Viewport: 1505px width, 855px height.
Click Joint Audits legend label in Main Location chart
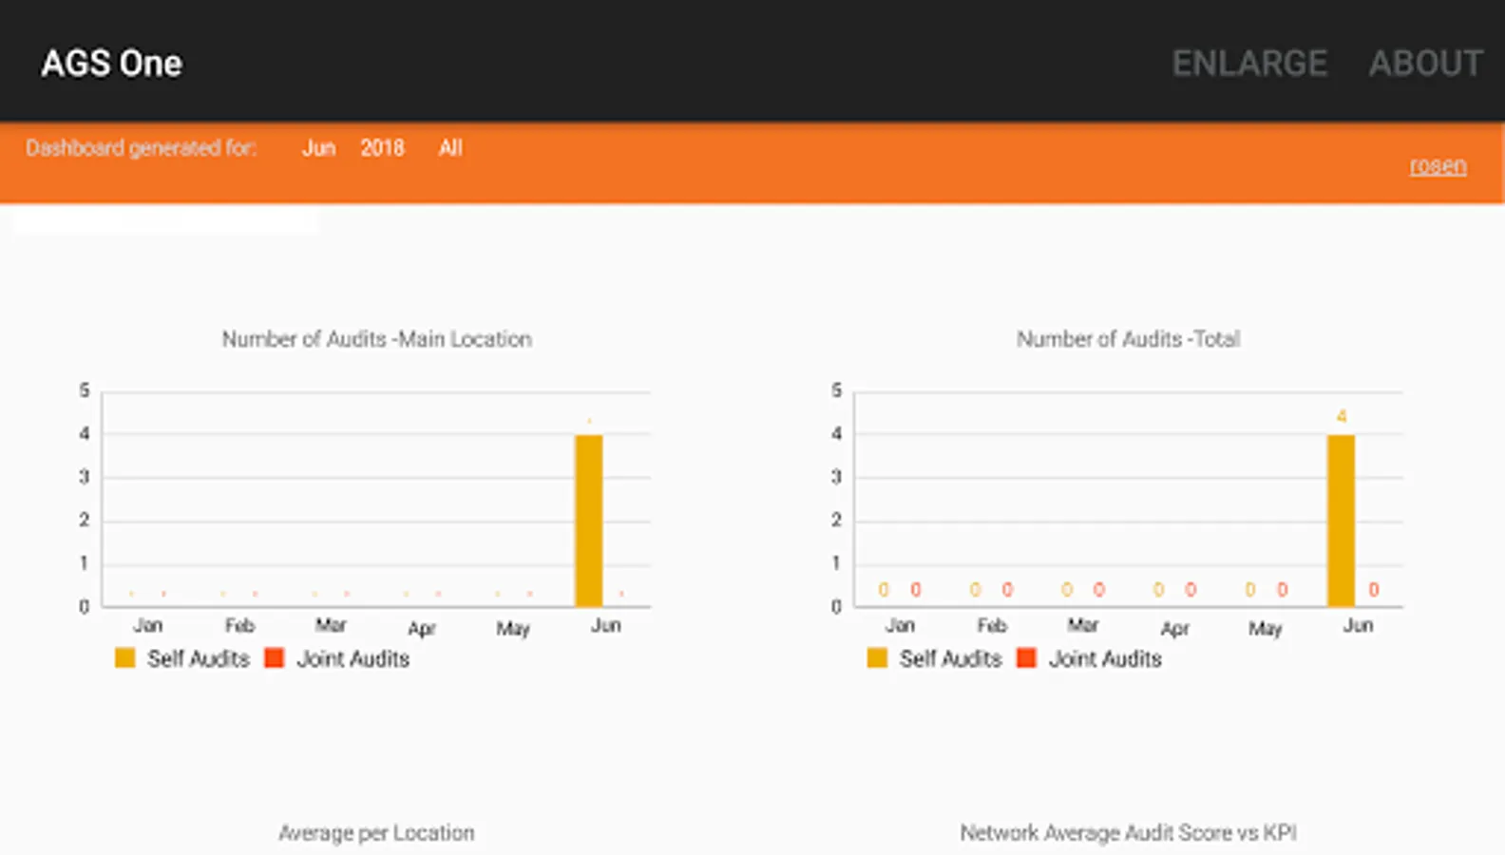tap(353, 658)
